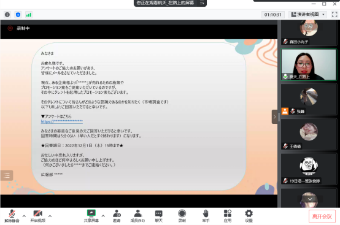Click the 共享屏幕 share screen button
This screenshot has height=225, width=340.
point(91,216)
